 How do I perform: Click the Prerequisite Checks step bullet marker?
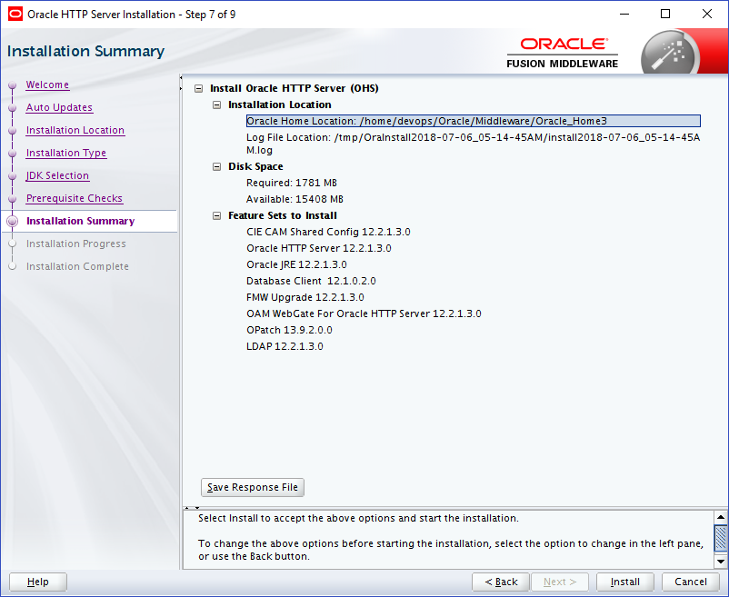click(x=13, y=199)
